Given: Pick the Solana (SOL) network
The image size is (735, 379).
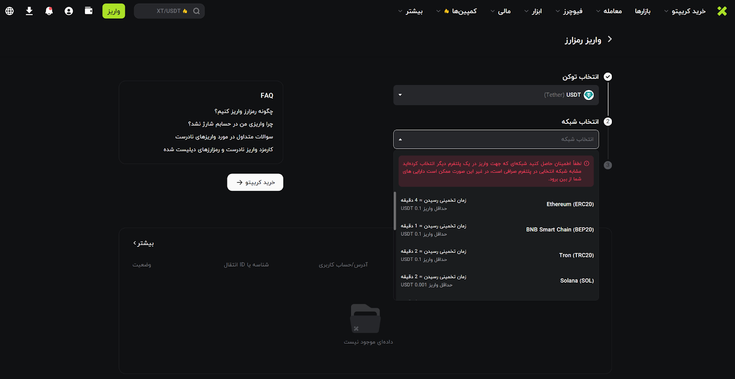Looking at the screenshot, I should click(x=496, y=281).
